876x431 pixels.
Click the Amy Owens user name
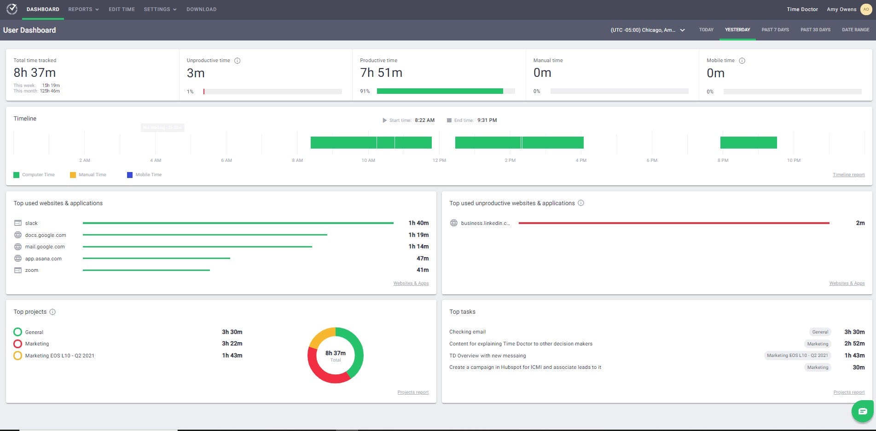pyautogui.click(x=841, y=9)
